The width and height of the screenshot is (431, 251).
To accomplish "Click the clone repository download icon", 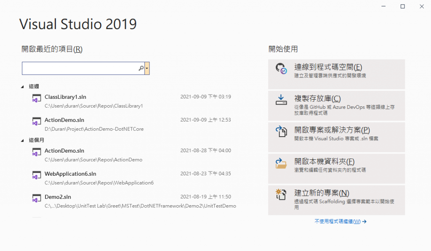I will tap(281, 100).
